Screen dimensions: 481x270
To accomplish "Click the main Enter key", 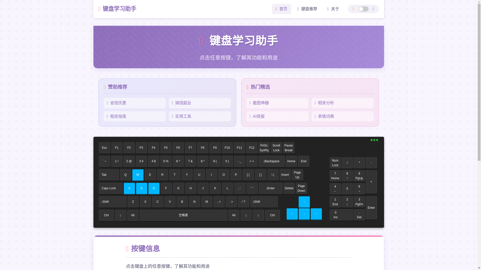I will (271, 188).
